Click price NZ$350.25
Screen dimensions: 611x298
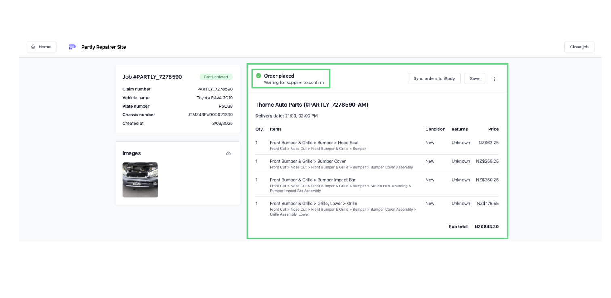coord(487,180)
